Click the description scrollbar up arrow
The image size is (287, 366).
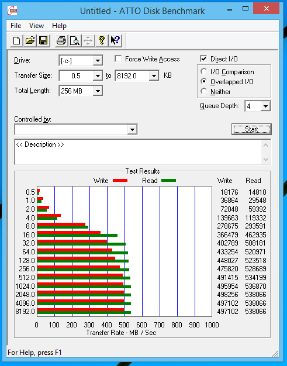pos(265,145)
